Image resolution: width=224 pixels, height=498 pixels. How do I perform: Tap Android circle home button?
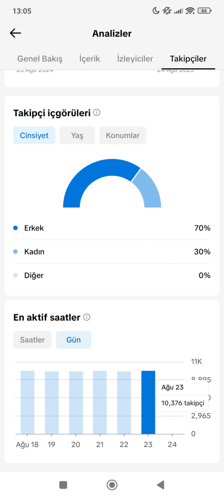coord(112,485)
